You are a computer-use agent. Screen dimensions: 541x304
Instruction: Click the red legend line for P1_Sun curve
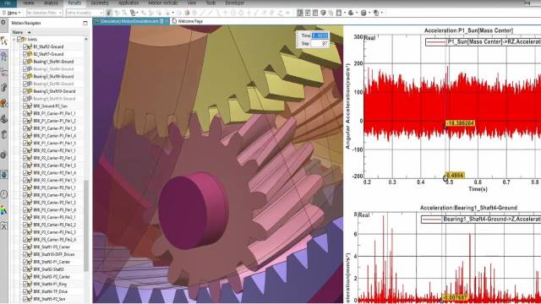coord(436,42)
